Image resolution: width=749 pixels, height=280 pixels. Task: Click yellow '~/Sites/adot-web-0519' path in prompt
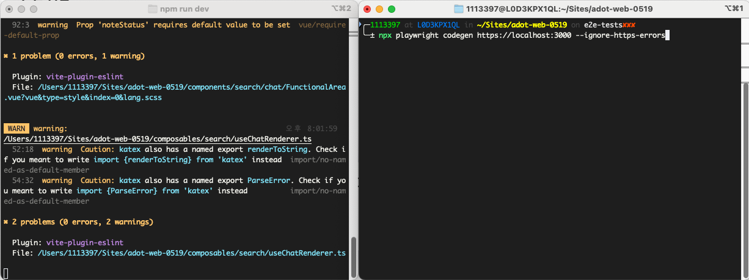(x=521, y=25)
